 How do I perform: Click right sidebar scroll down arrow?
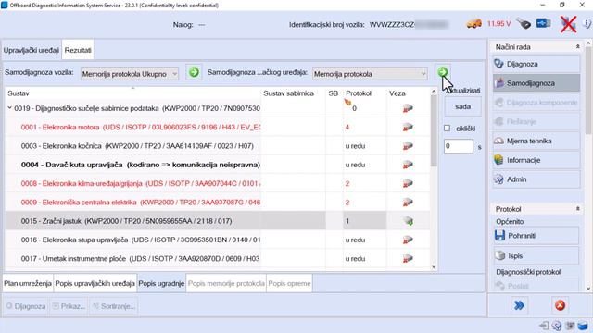pos(588,289)
